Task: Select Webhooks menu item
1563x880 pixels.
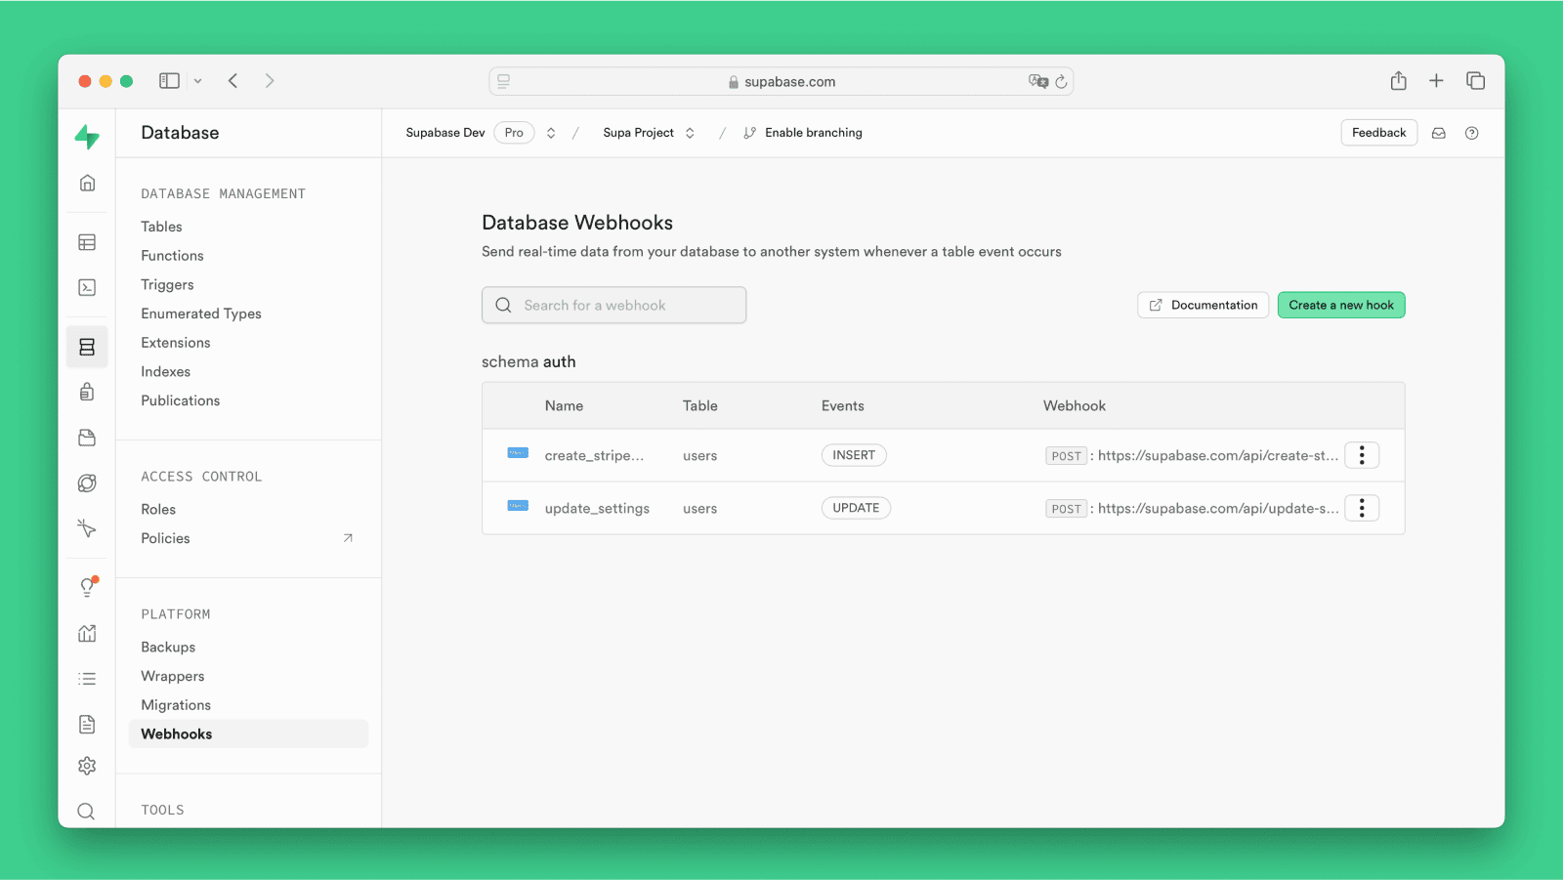Action: pos(248,734)
